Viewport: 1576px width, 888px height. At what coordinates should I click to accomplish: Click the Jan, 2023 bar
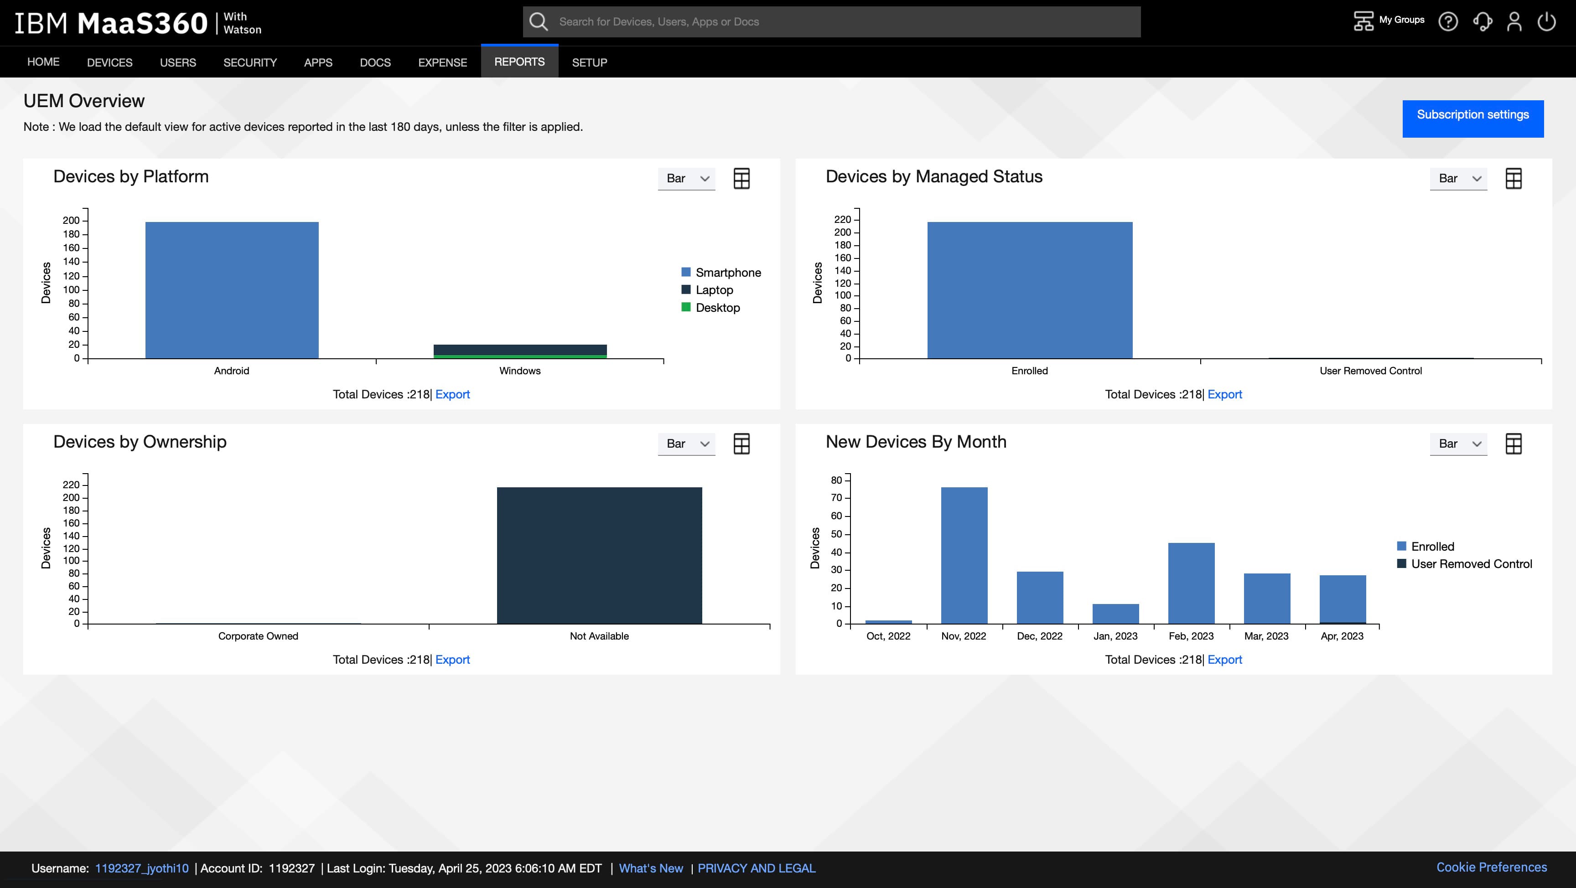pyautogui.click(x=1116, y=614)
